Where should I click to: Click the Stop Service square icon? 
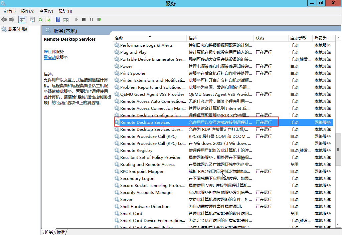[84, 20]
